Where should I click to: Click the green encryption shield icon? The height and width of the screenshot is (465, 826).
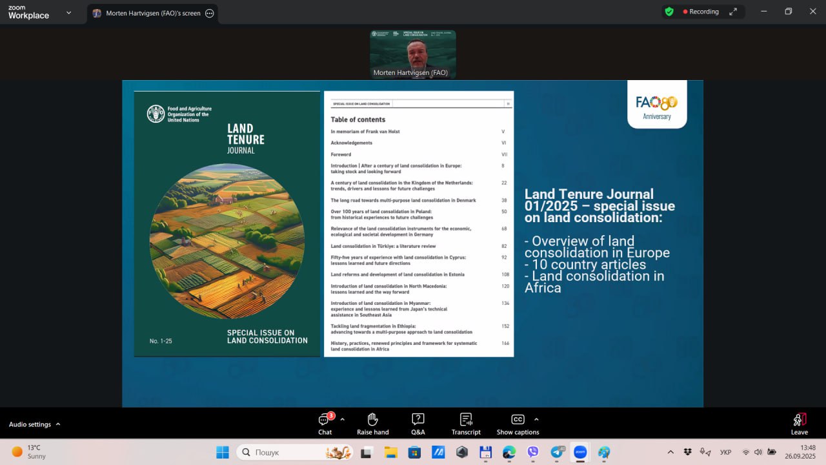click(x=669, y=12)
